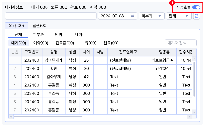
Task: Select patient name 황원
Action: pyautogui.click(x=54, y=69)
